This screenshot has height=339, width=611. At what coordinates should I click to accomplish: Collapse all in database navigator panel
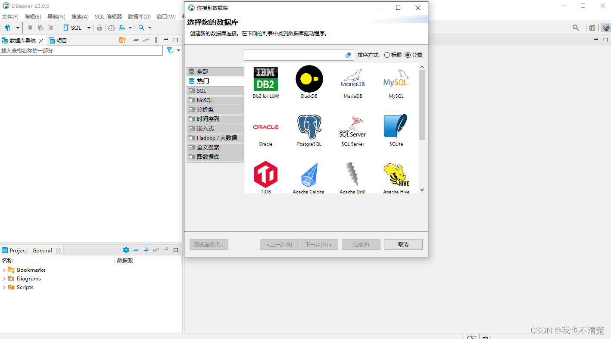tap(136, 40)
